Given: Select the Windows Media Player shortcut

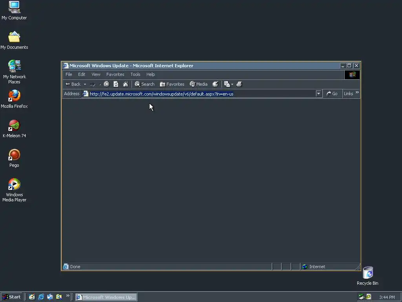Looking at the screenshot, I should (15, 190).
